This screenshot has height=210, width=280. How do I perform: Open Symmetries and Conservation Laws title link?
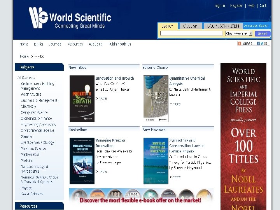(x=187, y=146)
